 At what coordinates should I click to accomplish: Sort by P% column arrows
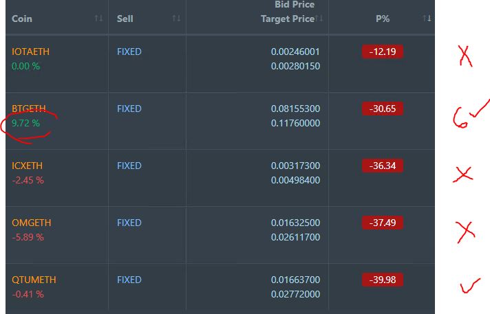[427, 19]
